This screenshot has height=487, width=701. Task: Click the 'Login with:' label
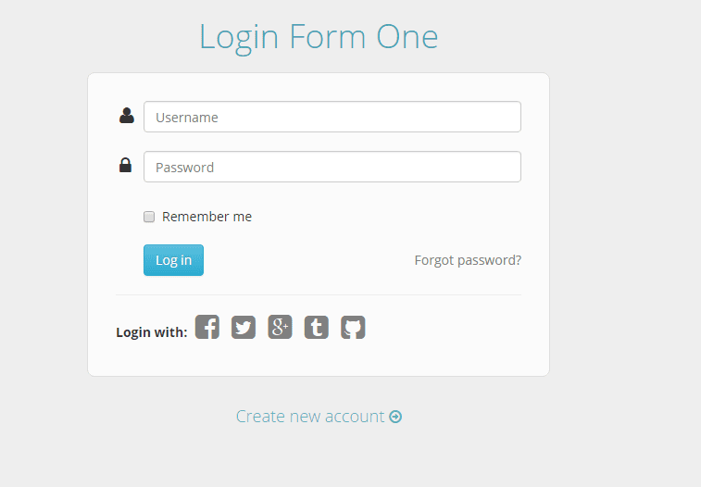pyautogui.click(x=151, y=332)
